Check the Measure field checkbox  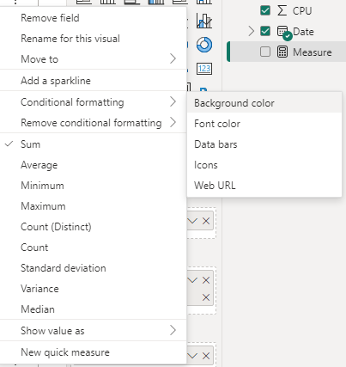tap(265, 52)
